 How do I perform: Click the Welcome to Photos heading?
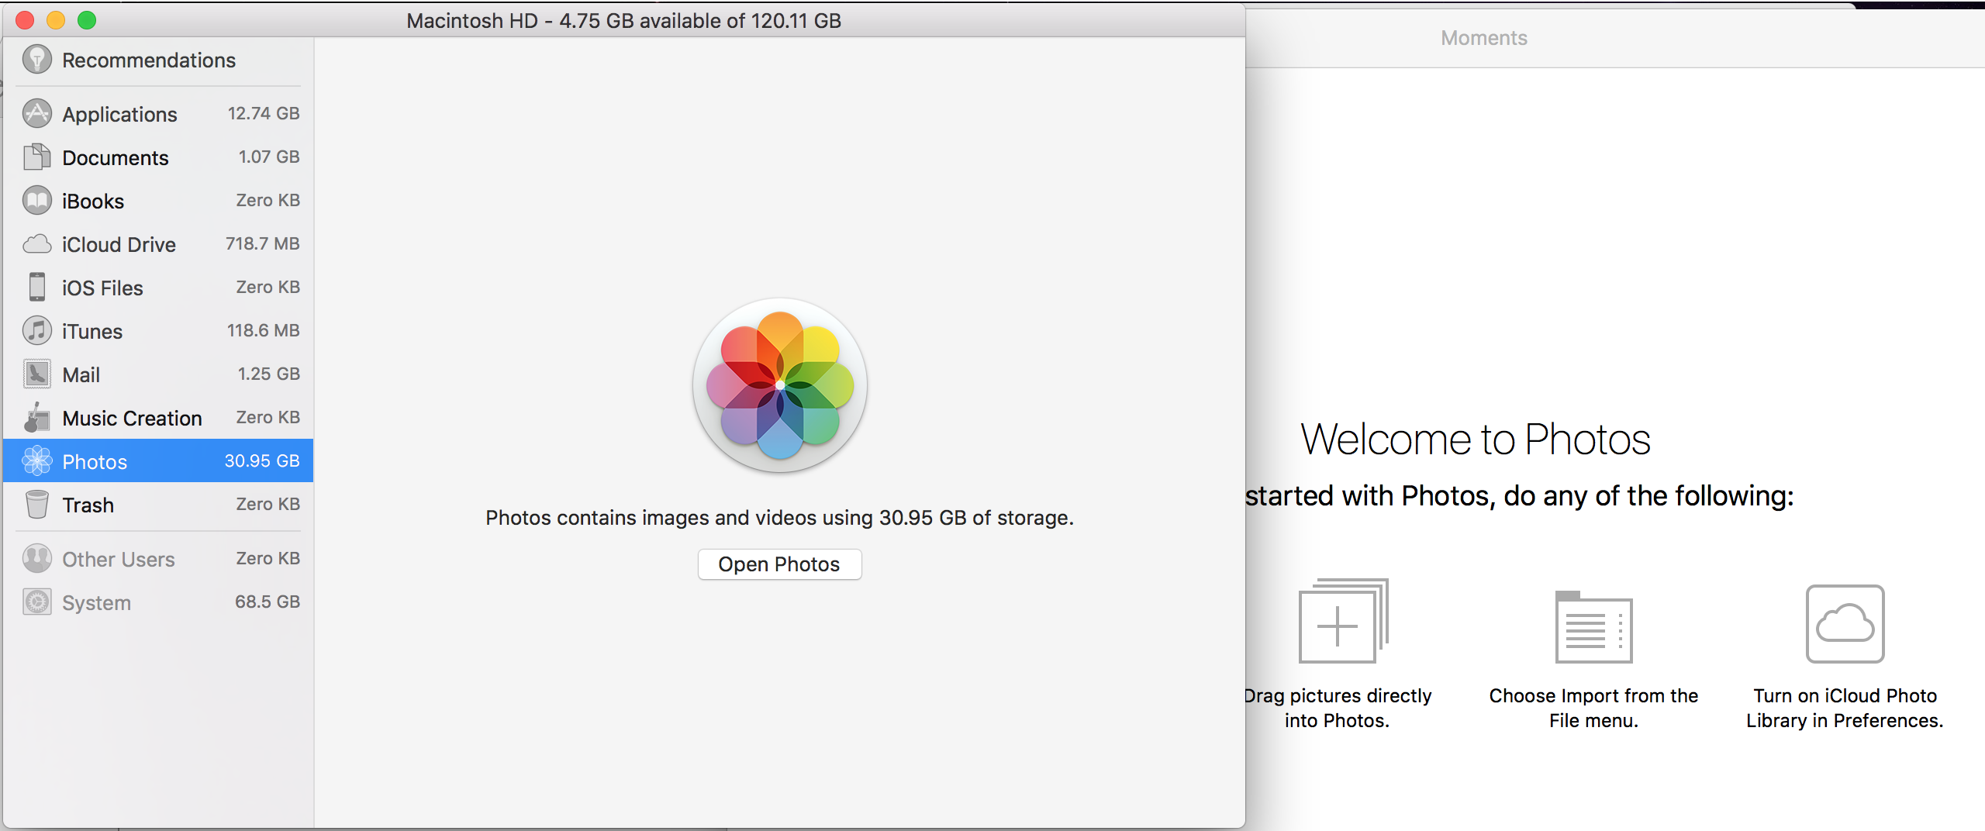click(1476, 440)
